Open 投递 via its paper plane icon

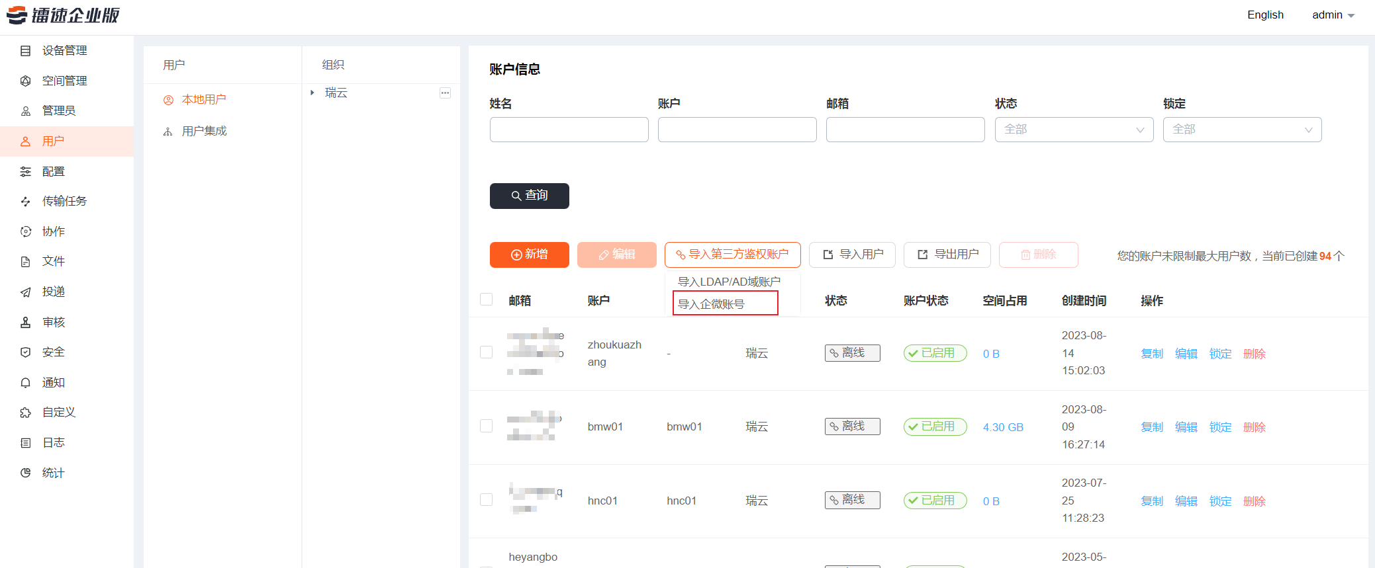click(26, 292)
